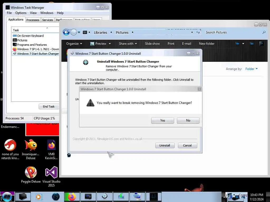
Task: Click Libraries in the address breadcrumb
Action: click(x=100, y=32)
